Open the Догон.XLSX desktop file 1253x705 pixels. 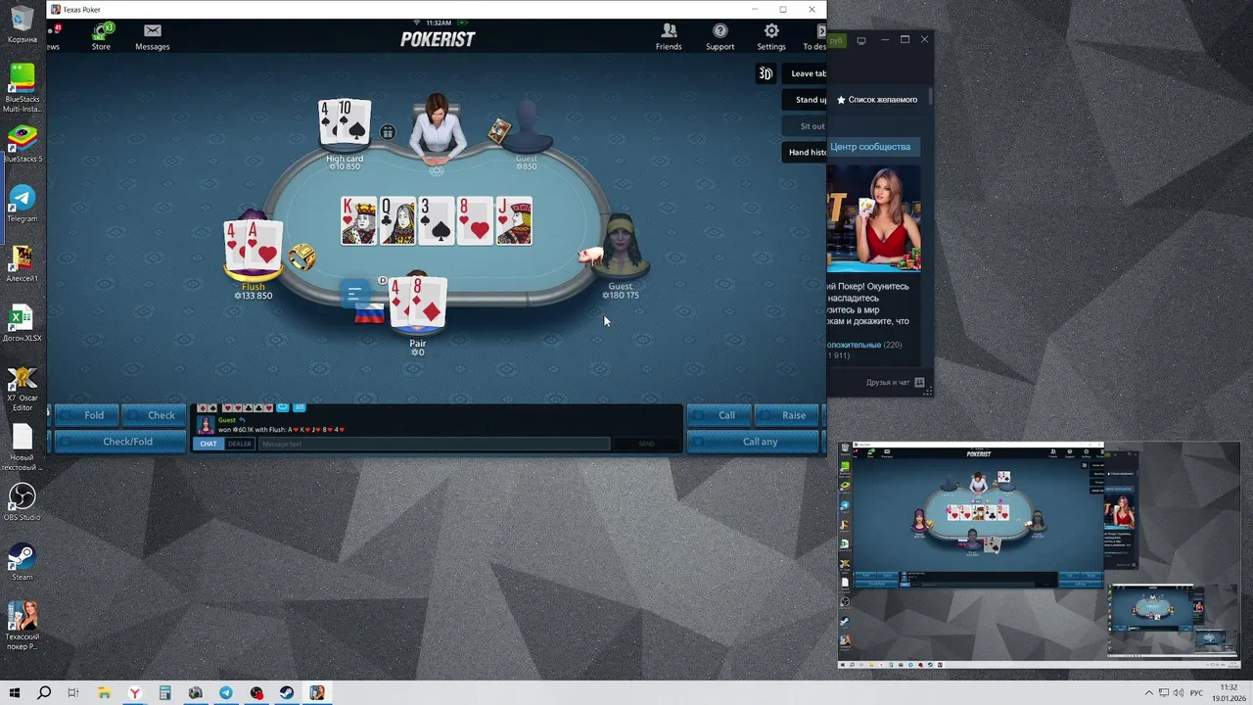tap(22, 323)
